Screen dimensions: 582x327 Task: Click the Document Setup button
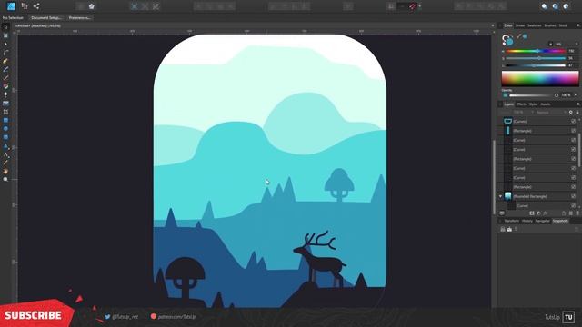click(46, 18)
